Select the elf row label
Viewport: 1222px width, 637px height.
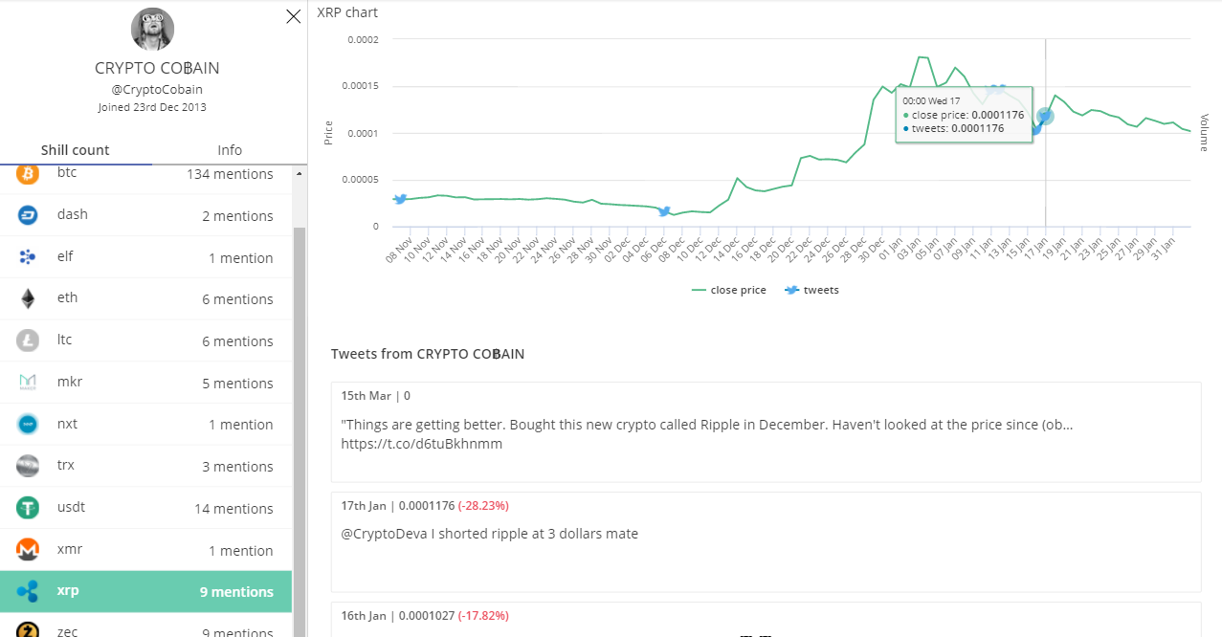tap(65, 256)
